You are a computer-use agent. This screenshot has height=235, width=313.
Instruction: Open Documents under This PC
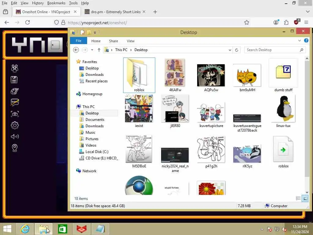point(95,120)
